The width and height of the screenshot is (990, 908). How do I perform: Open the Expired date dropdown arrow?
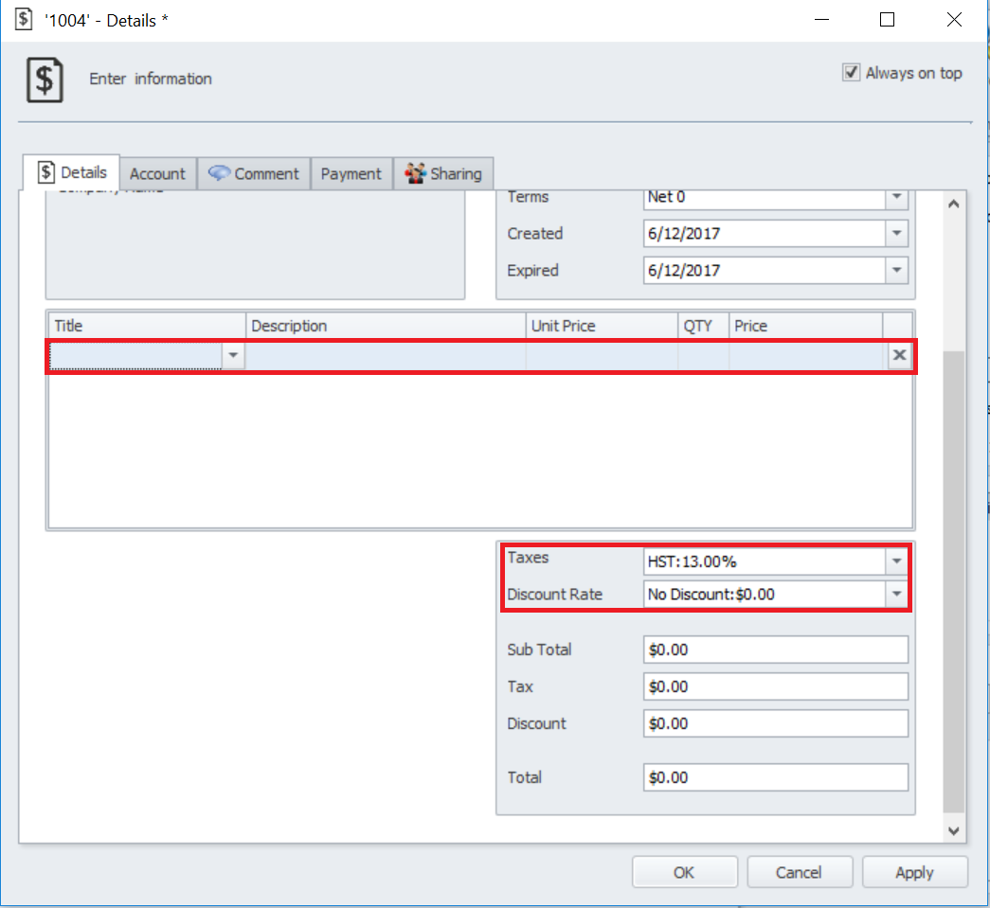coord(895,271)
